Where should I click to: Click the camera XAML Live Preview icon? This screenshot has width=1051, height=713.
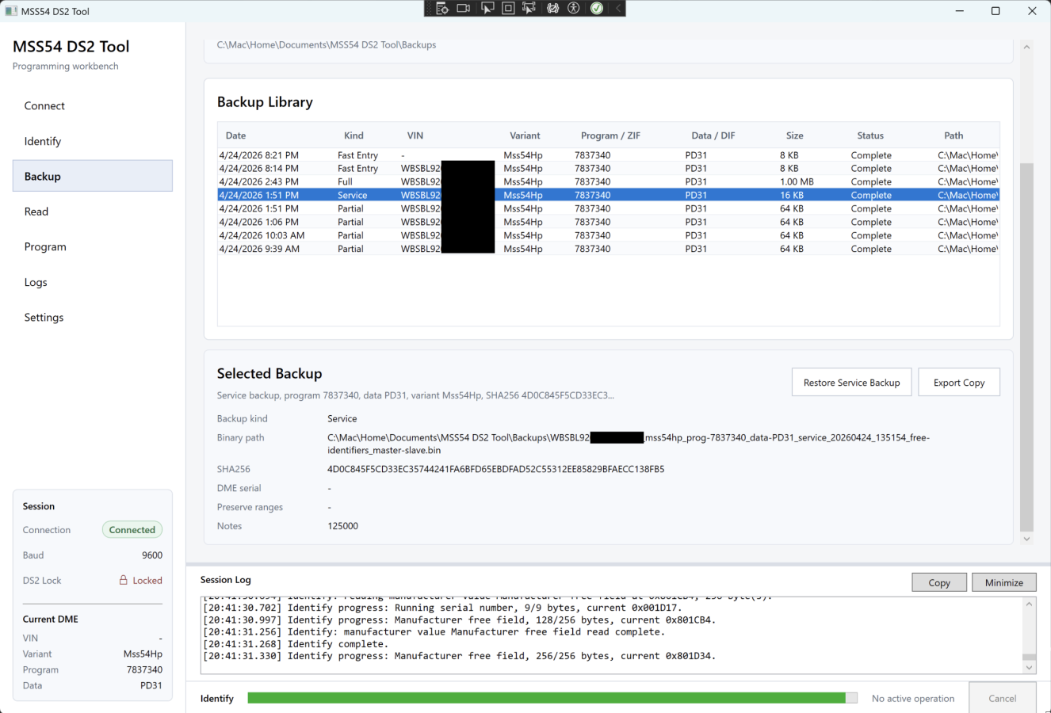click(x=464, y=9)
